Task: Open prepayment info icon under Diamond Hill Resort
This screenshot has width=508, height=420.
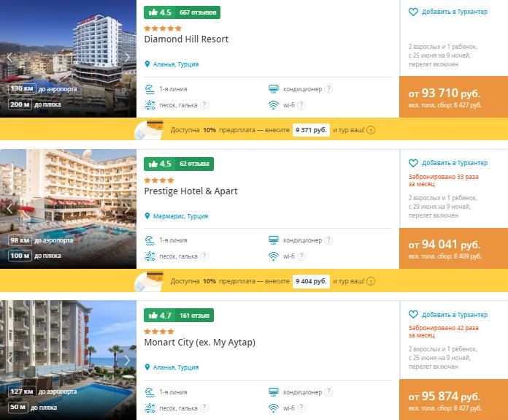Action: (x=371, y=130)
